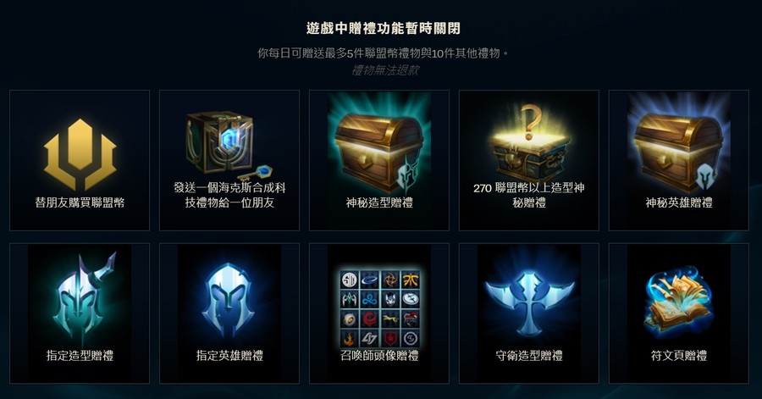This screenshot has height=399, width=762.
Task: Click the golden 聯盟幣 emblem icon
Action: click(x=80, y=154)
